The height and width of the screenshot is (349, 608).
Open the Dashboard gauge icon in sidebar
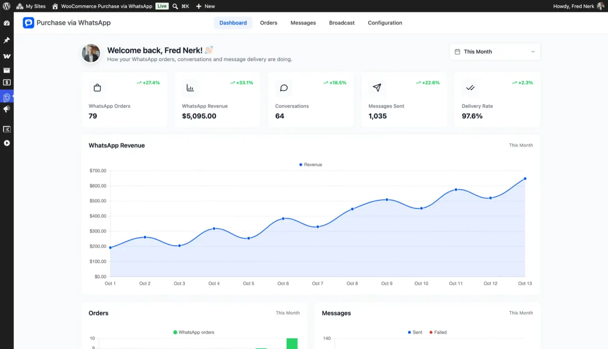[7, 23]
